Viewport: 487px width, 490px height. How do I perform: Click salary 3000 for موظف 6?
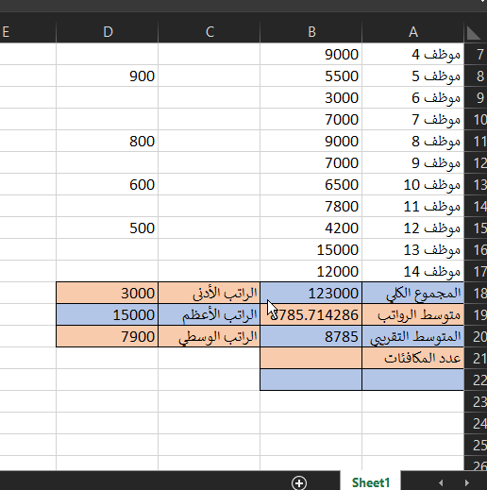[311, 97]
